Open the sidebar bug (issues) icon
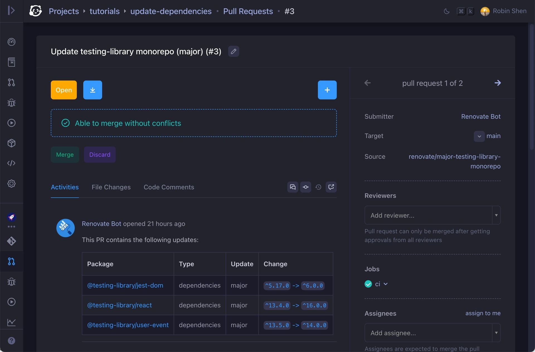535x352 pixels. (11, 103)
